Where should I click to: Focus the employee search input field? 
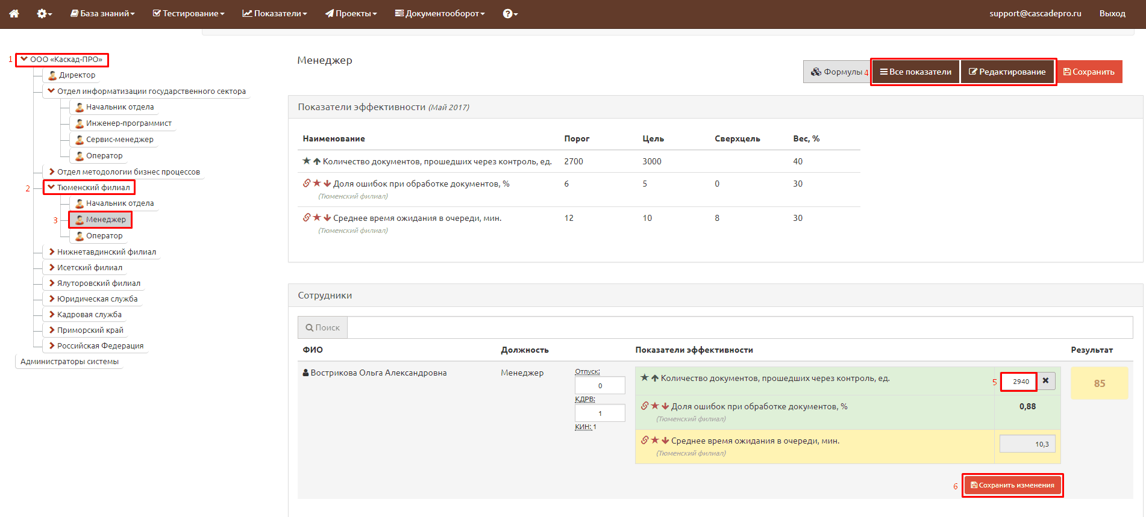tap(740, 327)
